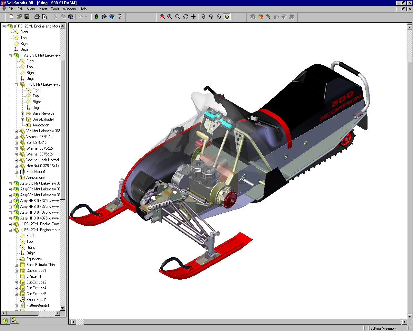The height and width of the screenshot is (331, 413).
Task: Click the globe web icon in the toolbar
Action: click(x=112, y=16)
